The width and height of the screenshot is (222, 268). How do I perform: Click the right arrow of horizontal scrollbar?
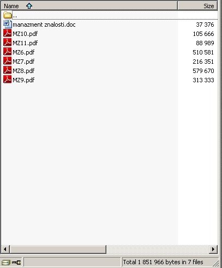[x=213, y=249]
